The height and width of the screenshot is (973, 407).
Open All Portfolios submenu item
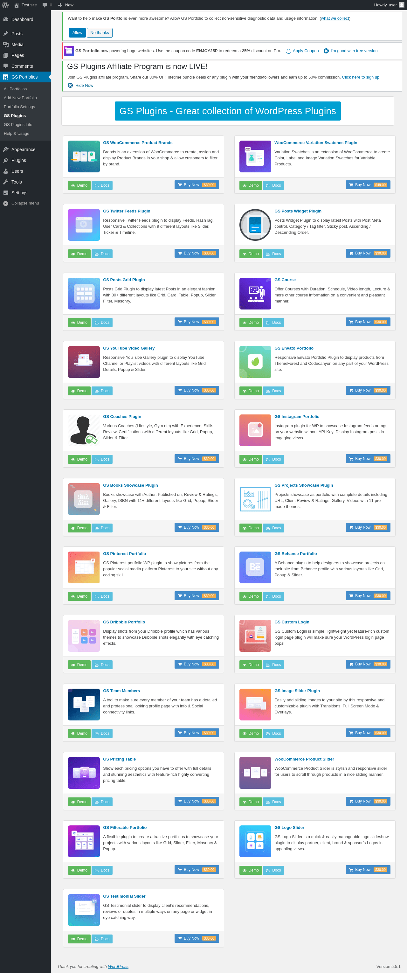coord(15,89)
